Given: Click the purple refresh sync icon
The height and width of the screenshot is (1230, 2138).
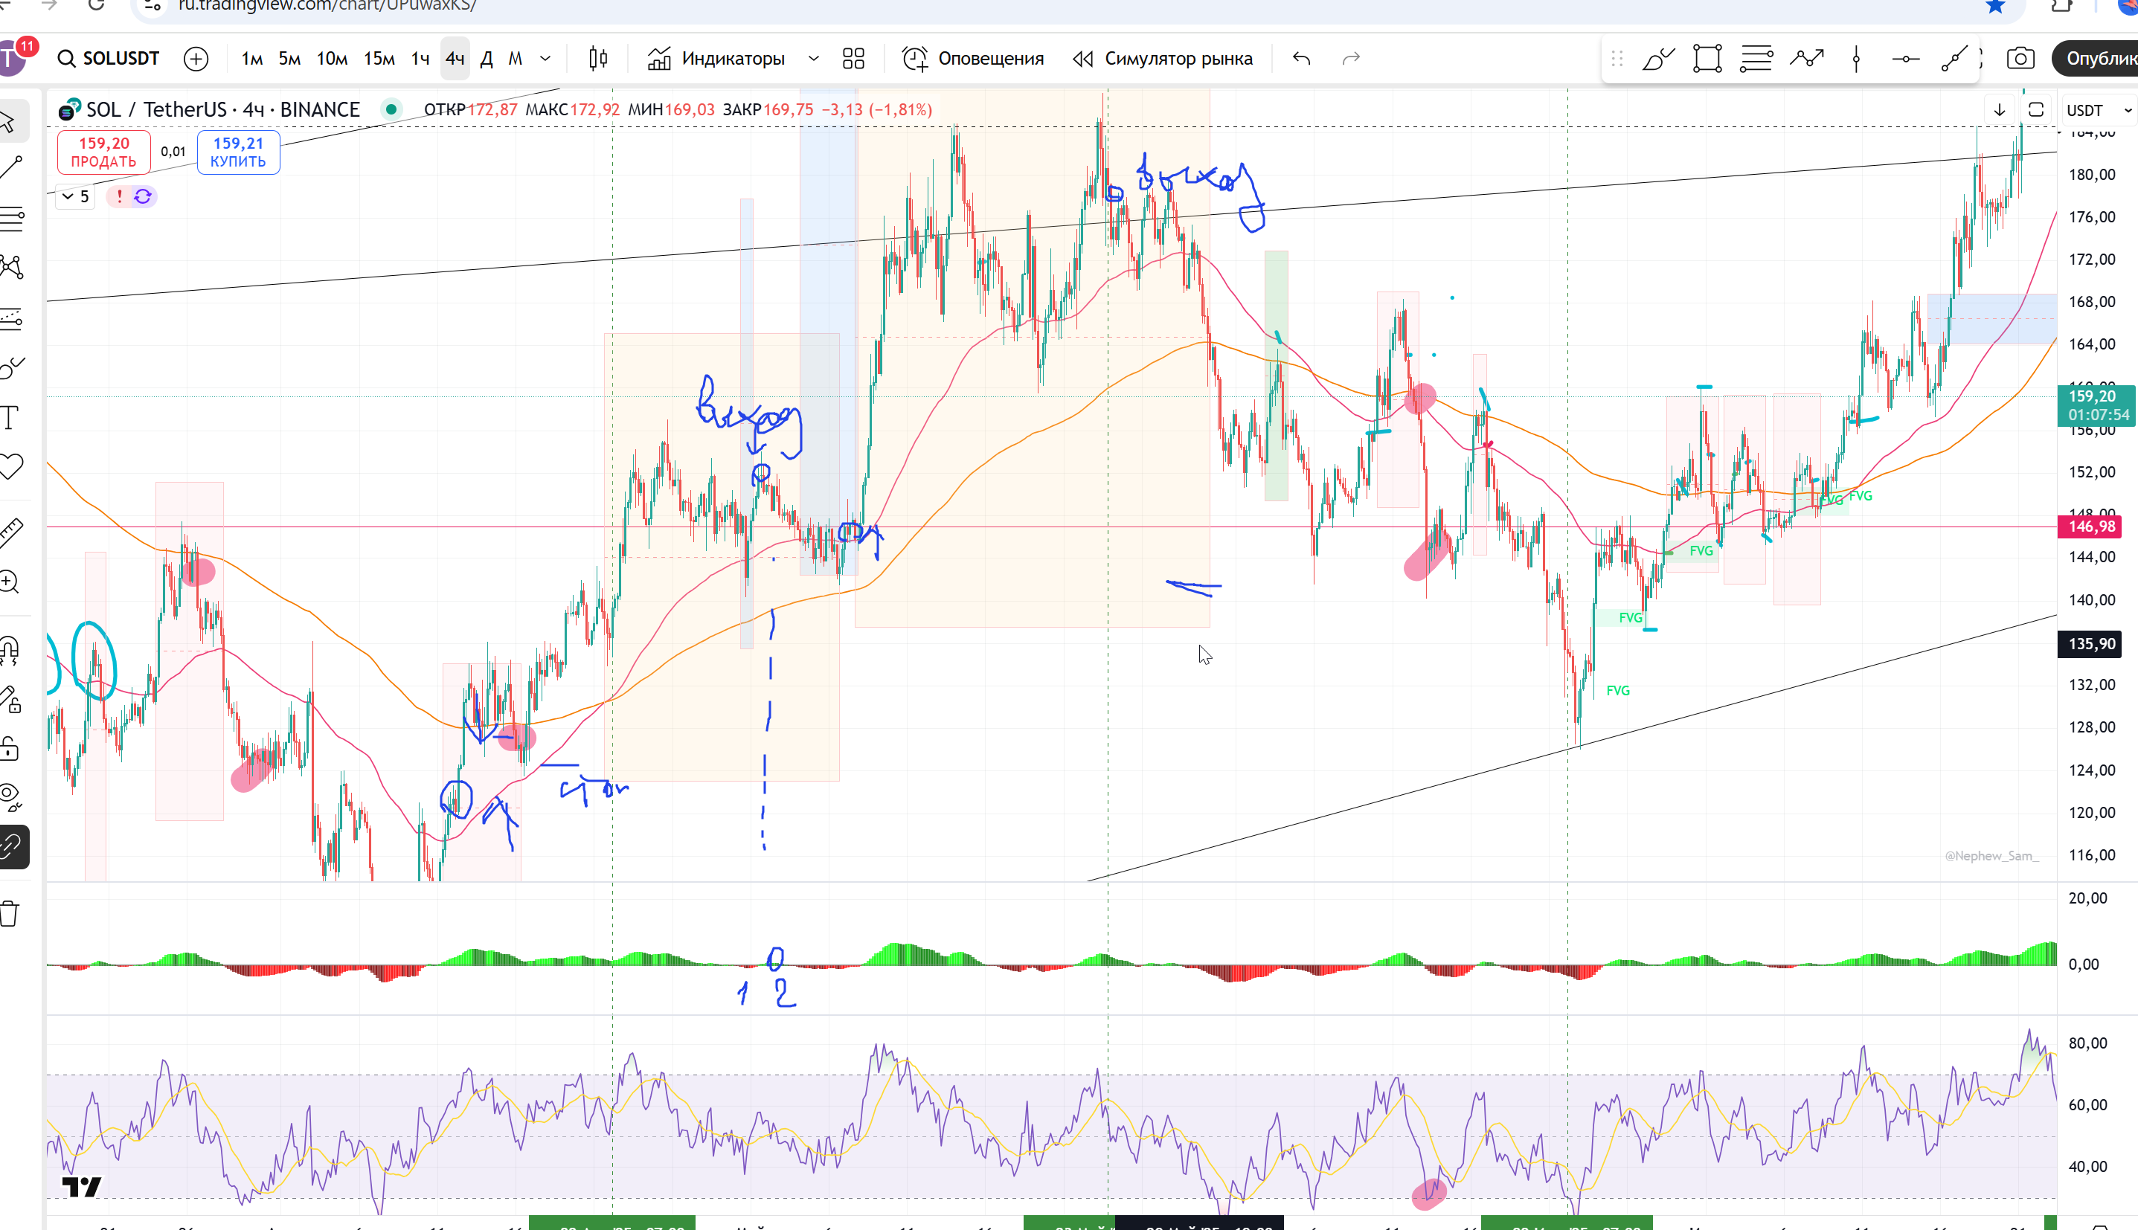Looking at the screenshot, I should click(143, 196).
